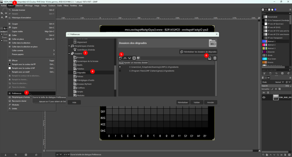The image size is (292, 157).
Task: Create a new layer at the panel bottom
Action: 263,155
